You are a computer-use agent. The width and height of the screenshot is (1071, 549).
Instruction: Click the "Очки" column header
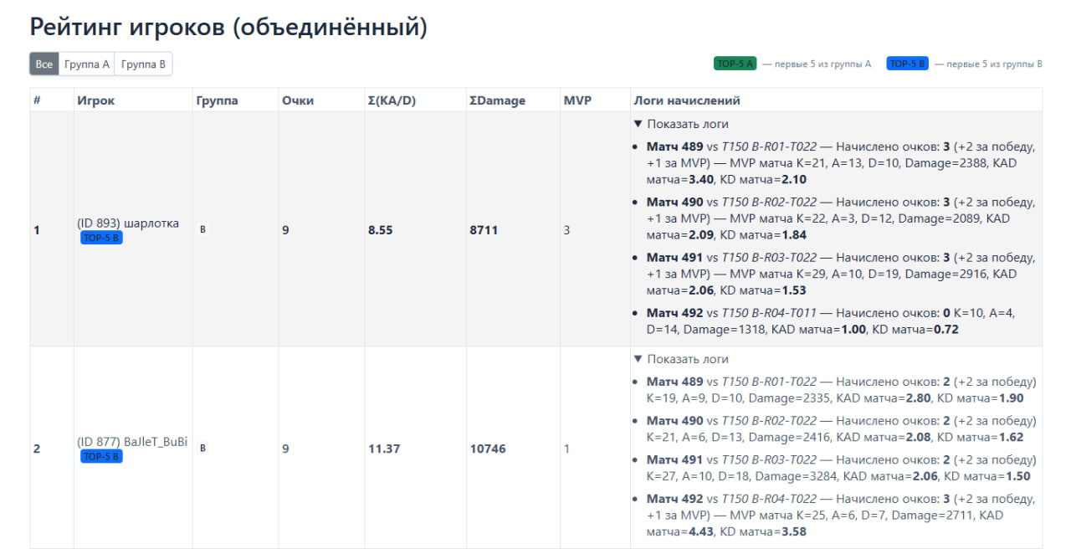click(298, 100)
